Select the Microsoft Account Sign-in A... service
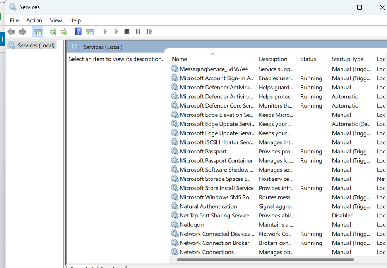This screenshot has width=387, height=268. tap(216, 78)
